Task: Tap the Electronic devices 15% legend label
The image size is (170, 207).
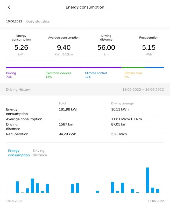Action: click(58, 75)
